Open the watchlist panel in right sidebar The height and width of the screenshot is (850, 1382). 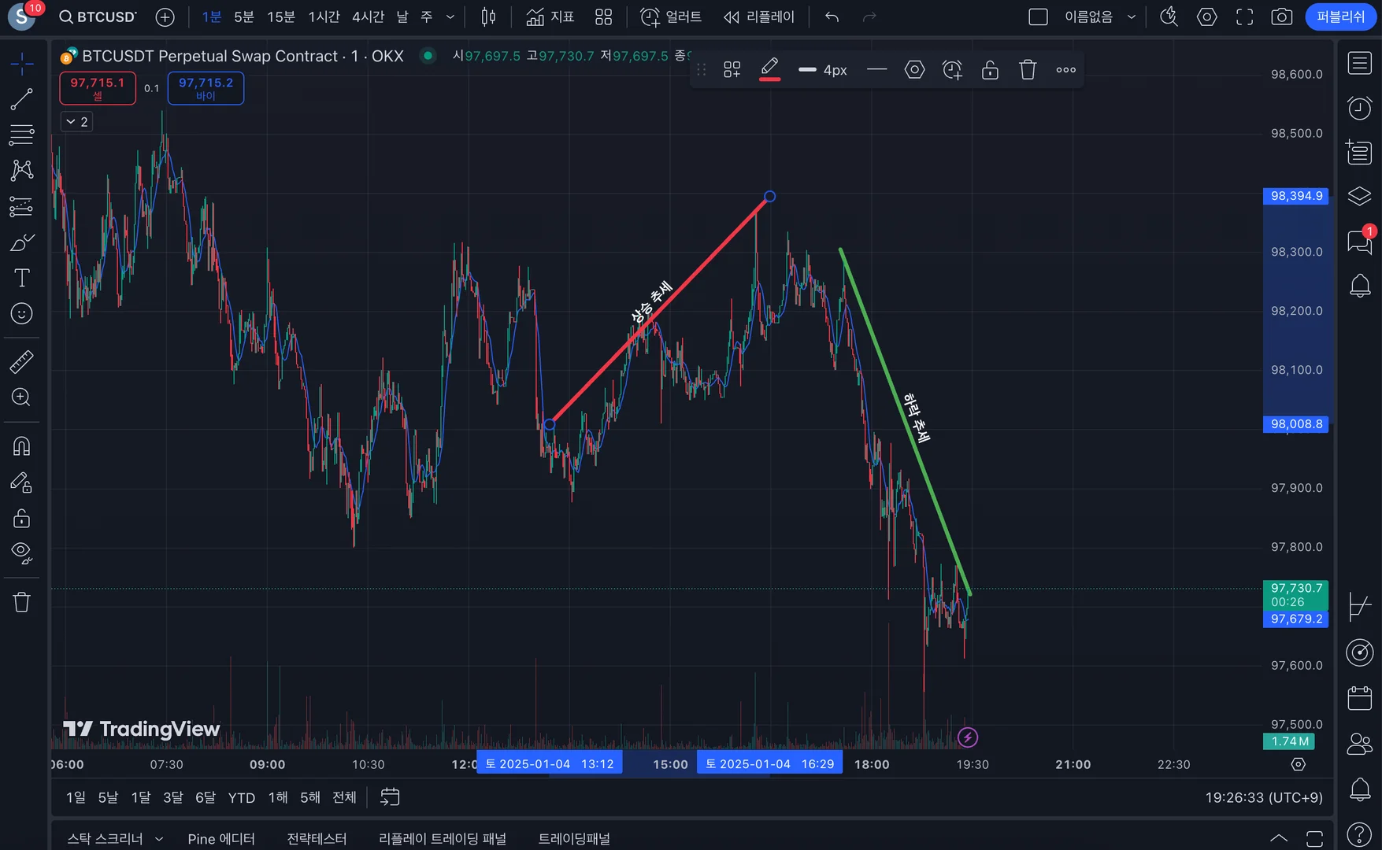coord(1360,63)
